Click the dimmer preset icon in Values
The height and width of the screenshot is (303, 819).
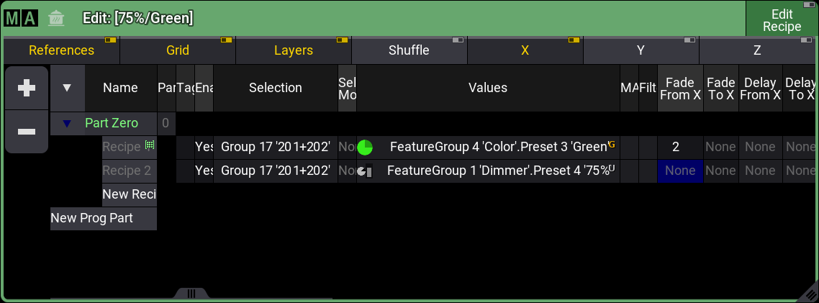(365, 171)
